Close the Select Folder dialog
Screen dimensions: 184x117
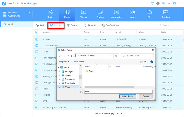point(153,50)
